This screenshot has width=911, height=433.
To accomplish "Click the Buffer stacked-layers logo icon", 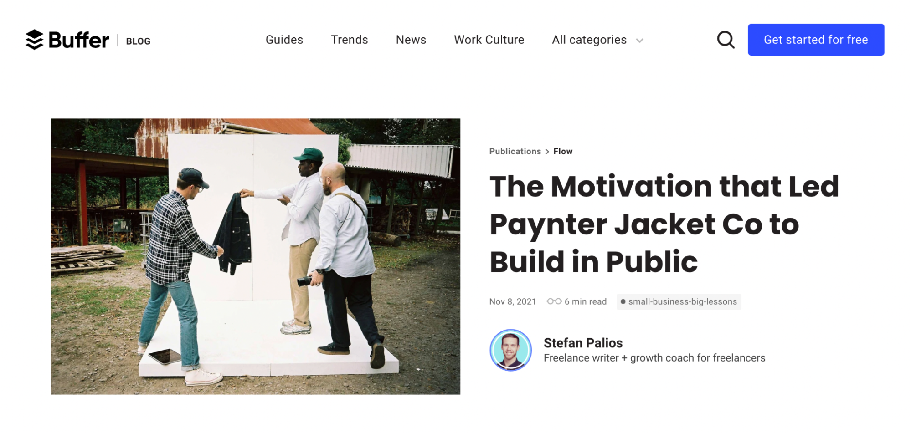I will click(x=34, y=40).
